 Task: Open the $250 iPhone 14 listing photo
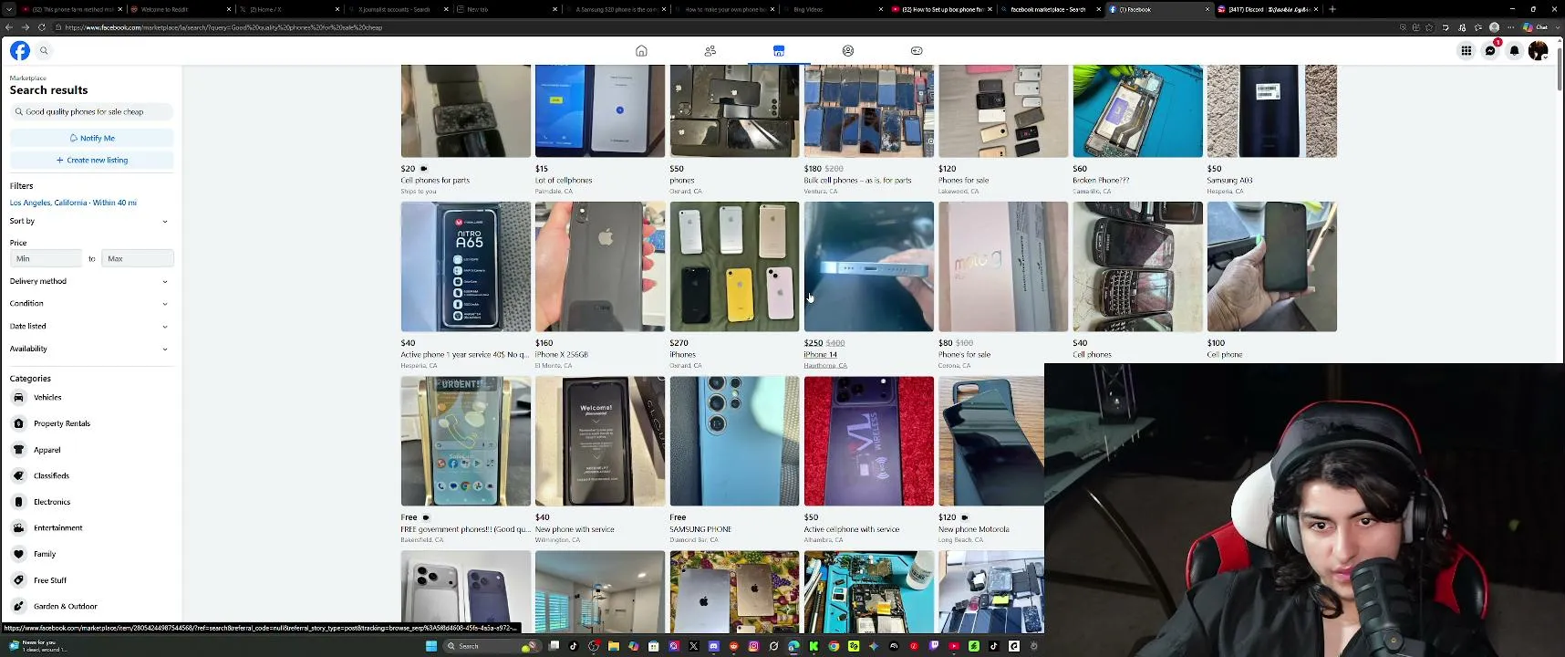tap(869, 266)
